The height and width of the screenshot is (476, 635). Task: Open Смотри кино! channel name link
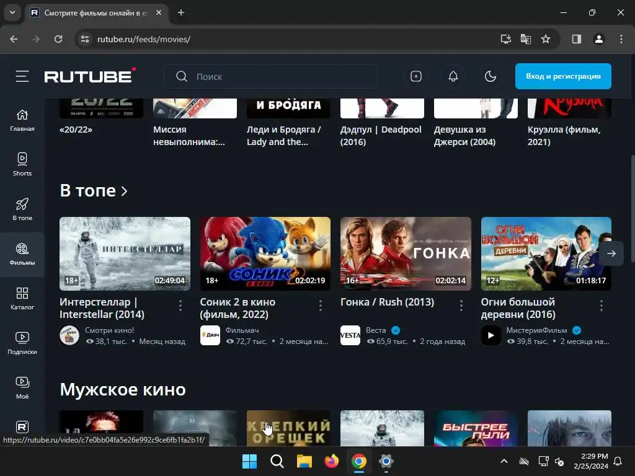[x=109, y=330]
